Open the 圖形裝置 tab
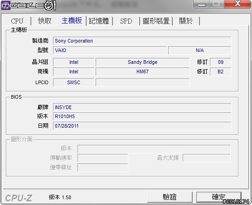Image resolution: width=252 pixels, height=205 pixels. pos(156,21)
